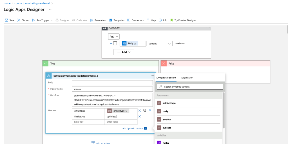The image size is (288, 144).
Task: Tick the checkbox for the Body condition row
Action: coord(115,43)
